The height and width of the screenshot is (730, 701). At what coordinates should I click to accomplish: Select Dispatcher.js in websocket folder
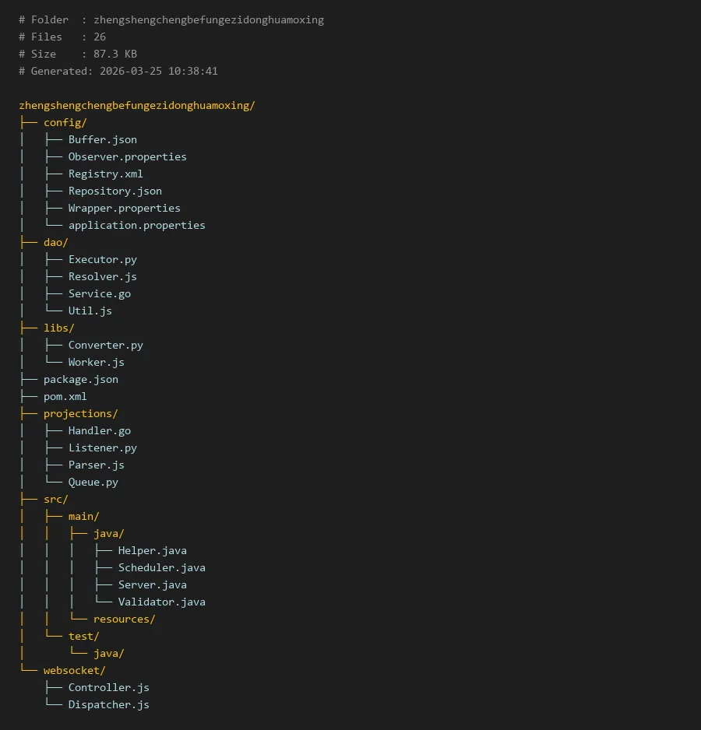tap(108, 704)
